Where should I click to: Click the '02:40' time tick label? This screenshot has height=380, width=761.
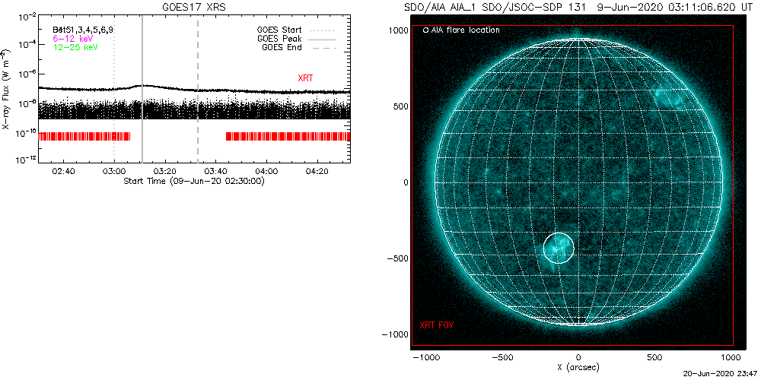(x=63, y=171)
